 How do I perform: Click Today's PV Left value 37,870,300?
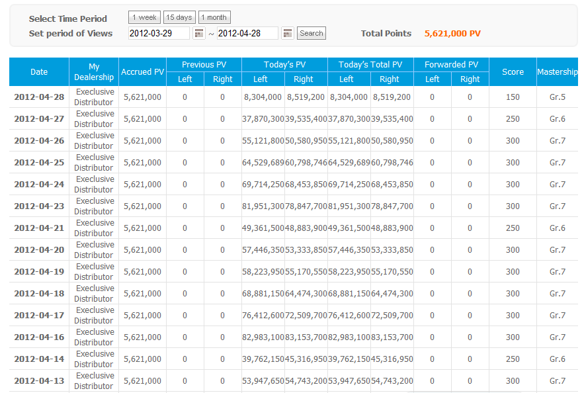(x=263, y=119)
